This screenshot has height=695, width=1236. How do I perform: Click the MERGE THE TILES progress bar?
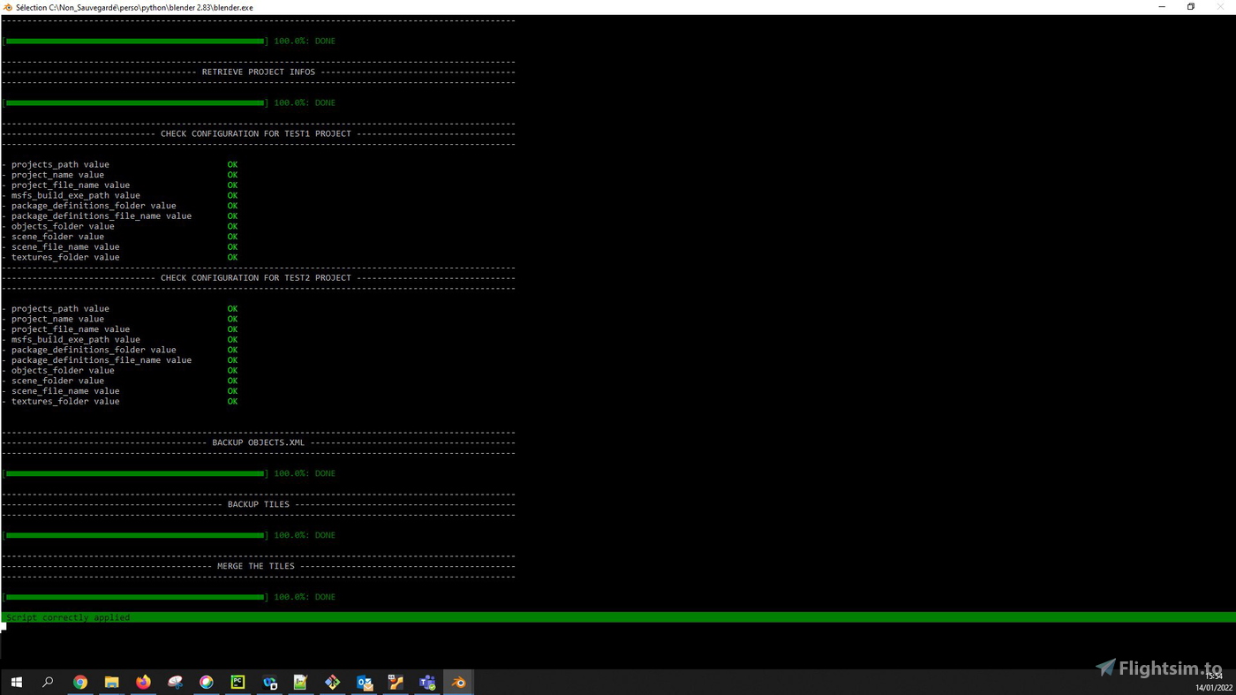click(x=135, y=597)
